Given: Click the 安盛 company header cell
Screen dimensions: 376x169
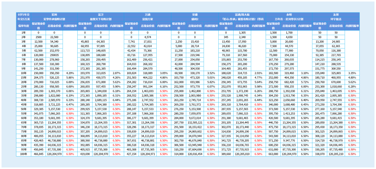Looking at the screenshot, I should [195, 15].
